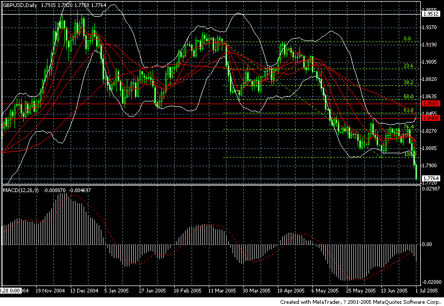Select the Fibonacci 23.6 level label
The width and height of the screenshot is (444, 306).
point(408,66)
